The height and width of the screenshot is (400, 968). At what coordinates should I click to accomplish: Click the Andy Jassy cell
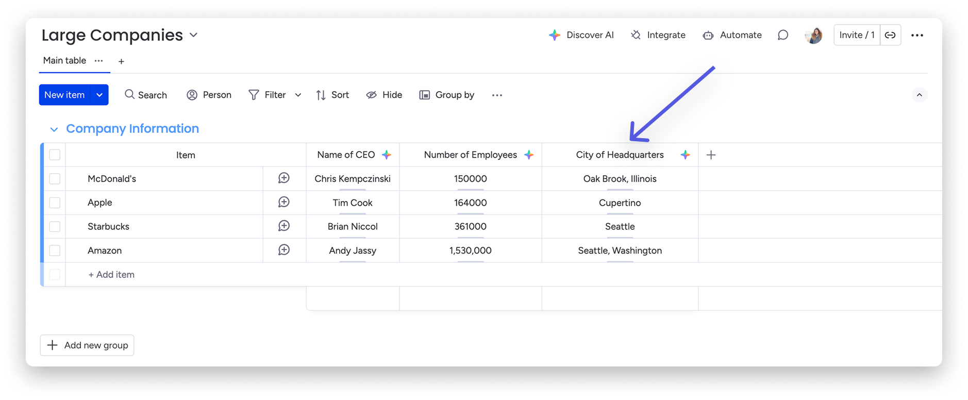pyautogui.click(x=353, y=250)
